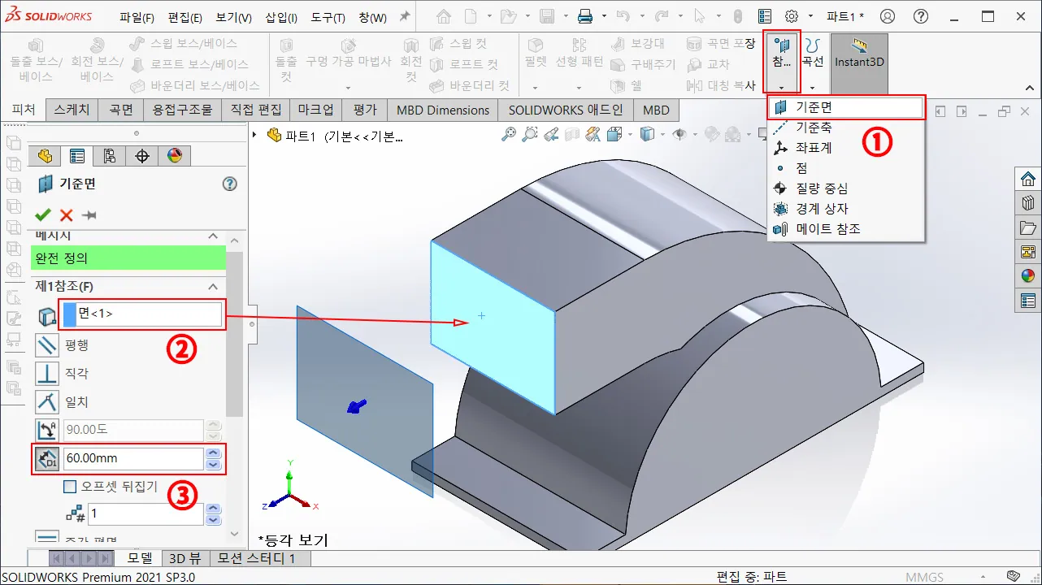Open the 파일(F) menu

coord(137,18)
